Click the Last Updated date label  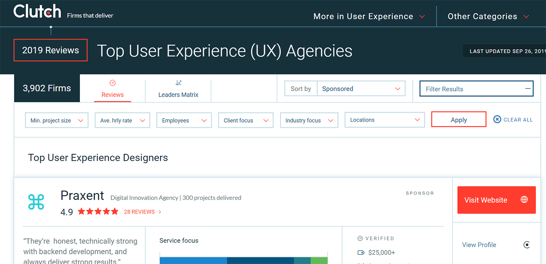point(507,51)
